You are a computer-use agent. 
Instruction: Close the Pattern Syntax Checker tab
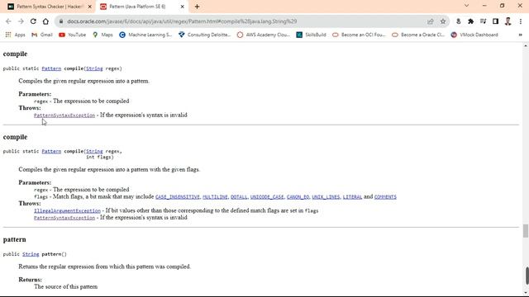point(90,7)
